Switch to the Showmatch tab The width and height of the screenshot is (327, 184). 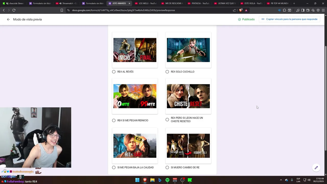[x=66, y=3]
